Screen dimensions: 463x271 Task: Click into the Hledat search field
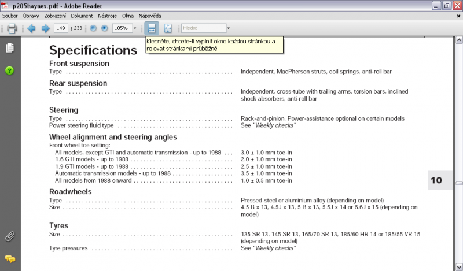[x=203, y=28]
